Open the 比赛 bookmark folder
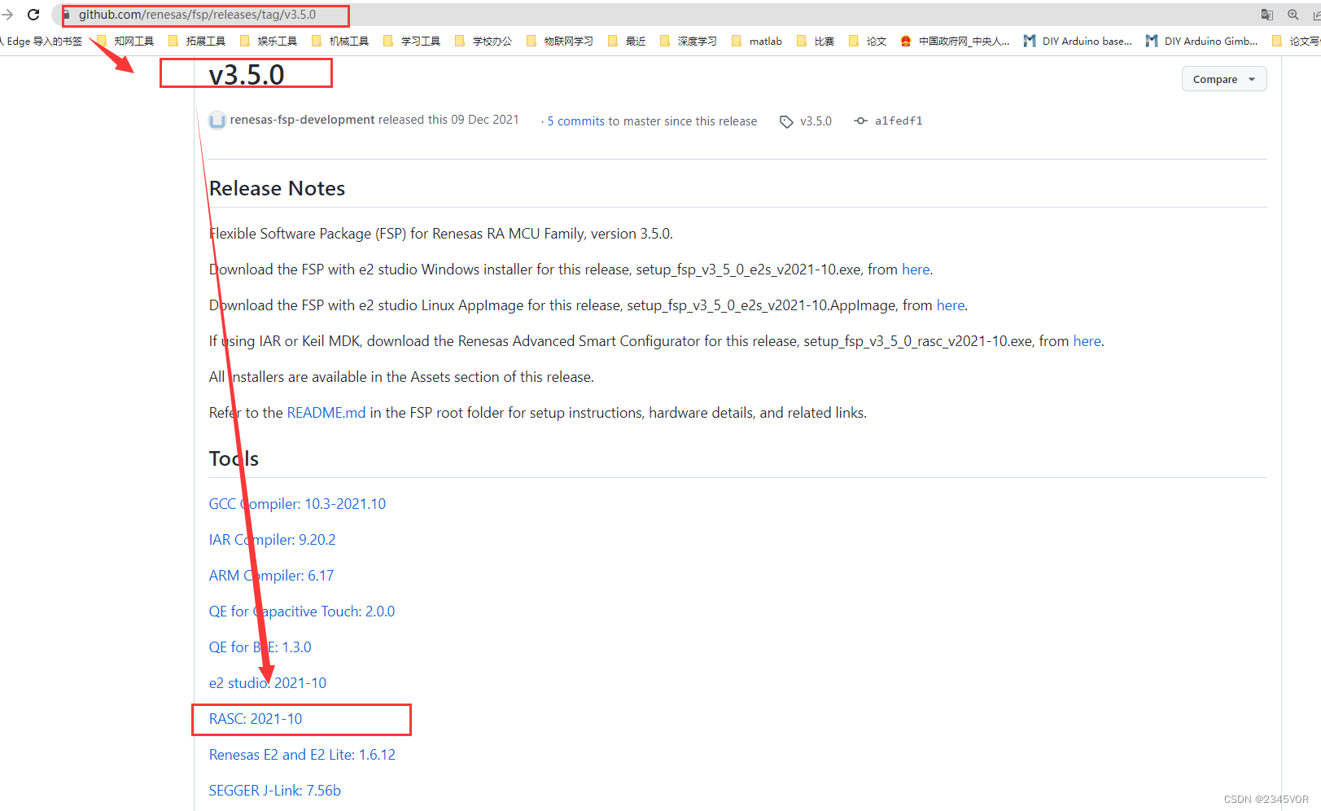Viewport: 1321px width, 811px height. (816, 42)
